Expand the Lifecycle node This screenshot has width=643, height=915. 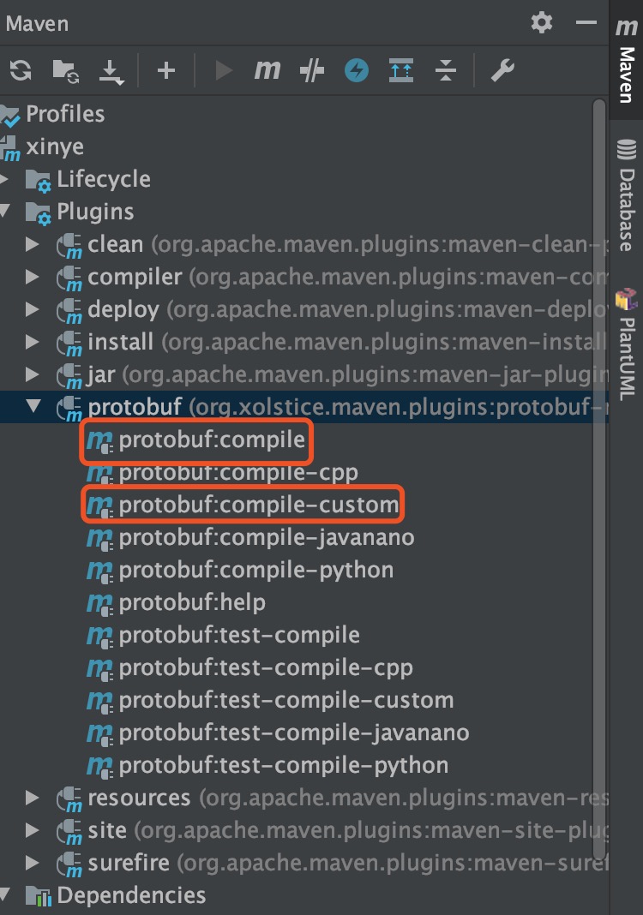point(6,180)
